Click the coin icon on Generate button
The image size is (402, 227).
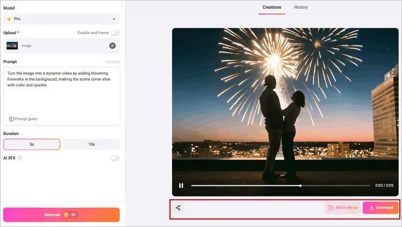66,215
